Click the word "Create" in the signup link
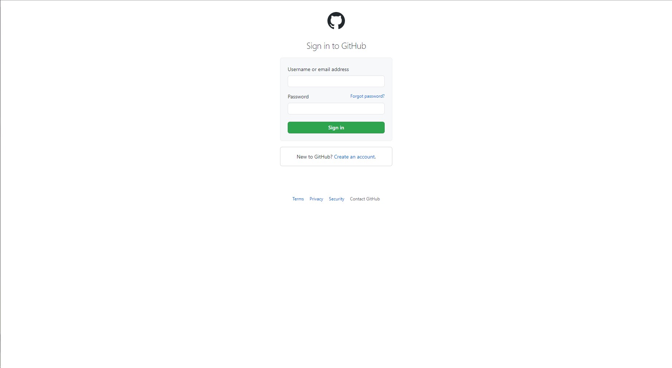672x368 pixels. tap(341, 157)
